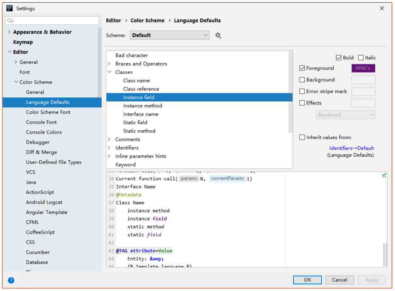Viewport: 395px width, 291px height.
Task: Click the blue help question mark icon
Action: point(11,280)
